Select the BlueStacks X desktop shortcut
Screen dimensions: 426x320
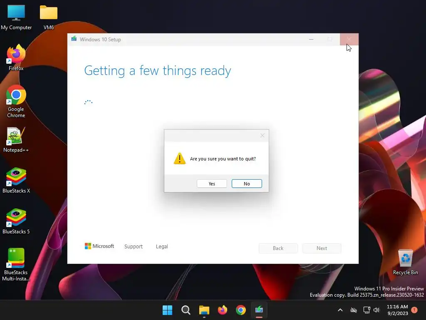[x=16, y=180]
